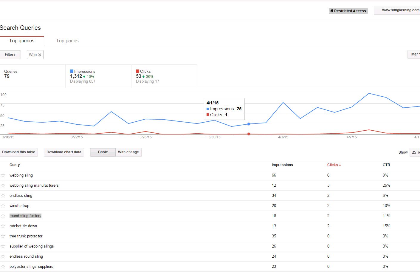Star the 'ratchet tie down' query
This screenshot has height=272, width=420.
click(x=3, y=226)
